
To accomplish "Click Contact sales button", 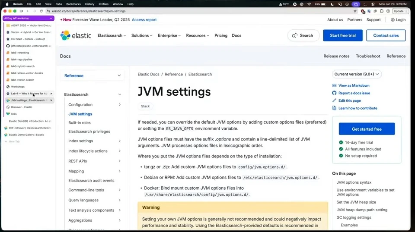I will [386, 35].
